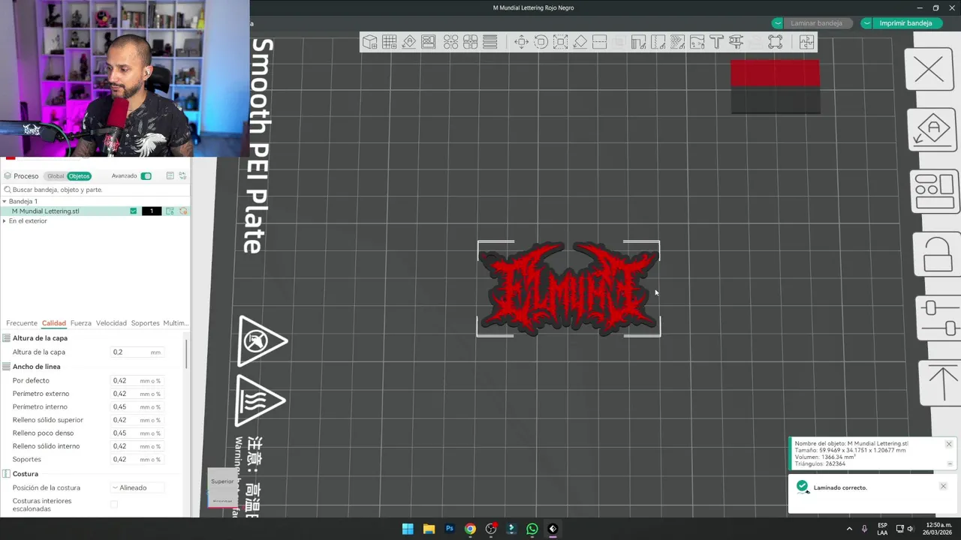Click the Buscar bandeja search field

[94, 190]
